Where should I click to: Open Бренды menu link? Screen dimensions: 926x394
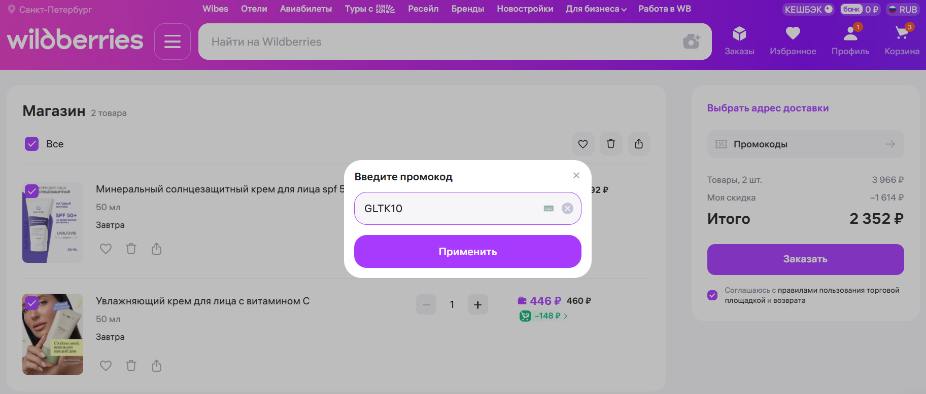[x=468, y=9]
